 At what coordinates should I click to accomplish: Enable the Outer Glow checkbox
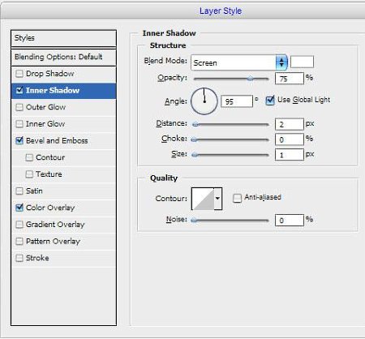pos(19,107)
